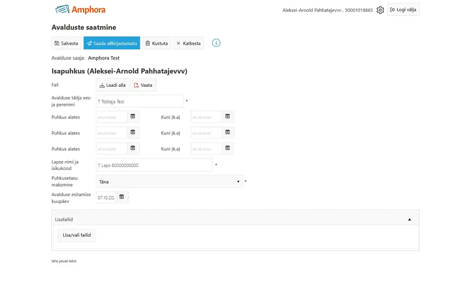Click the Avalduste saatmine page title
471x294 pixels.
pos(84,27)
